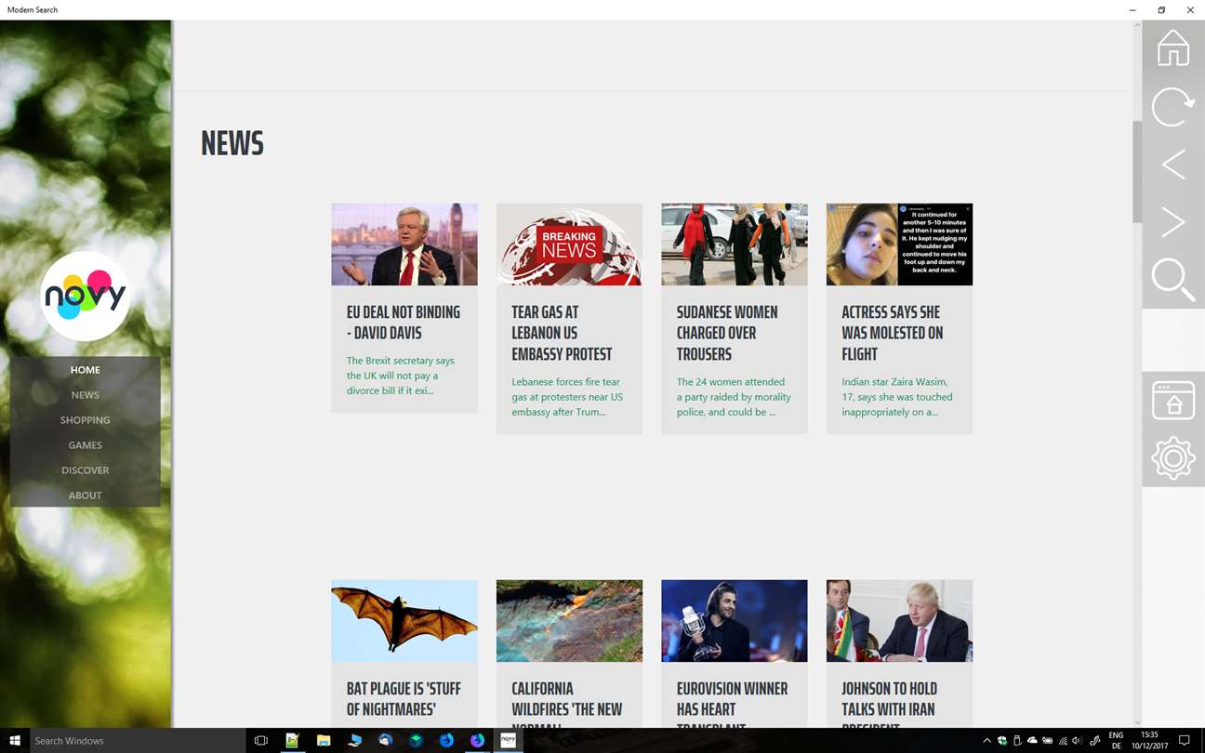Click the laptop-style icon in taskbar
Screen dimensions: 1205x753
(354, 741)
